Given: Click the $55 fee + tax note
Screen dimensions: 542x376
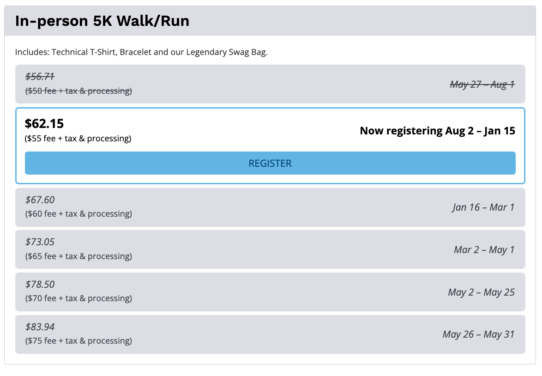Looking at the screenshot, I should click(x=78, y=138).
